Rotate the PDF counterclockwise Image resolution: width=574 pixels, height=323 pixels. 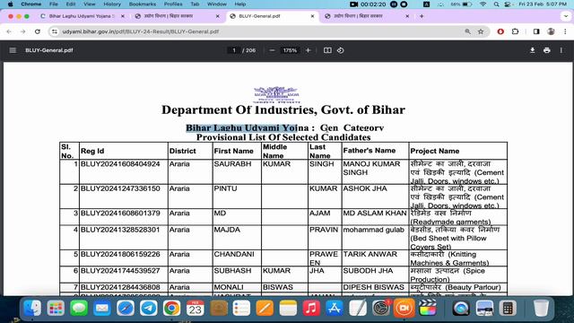(x=341, y=50)
